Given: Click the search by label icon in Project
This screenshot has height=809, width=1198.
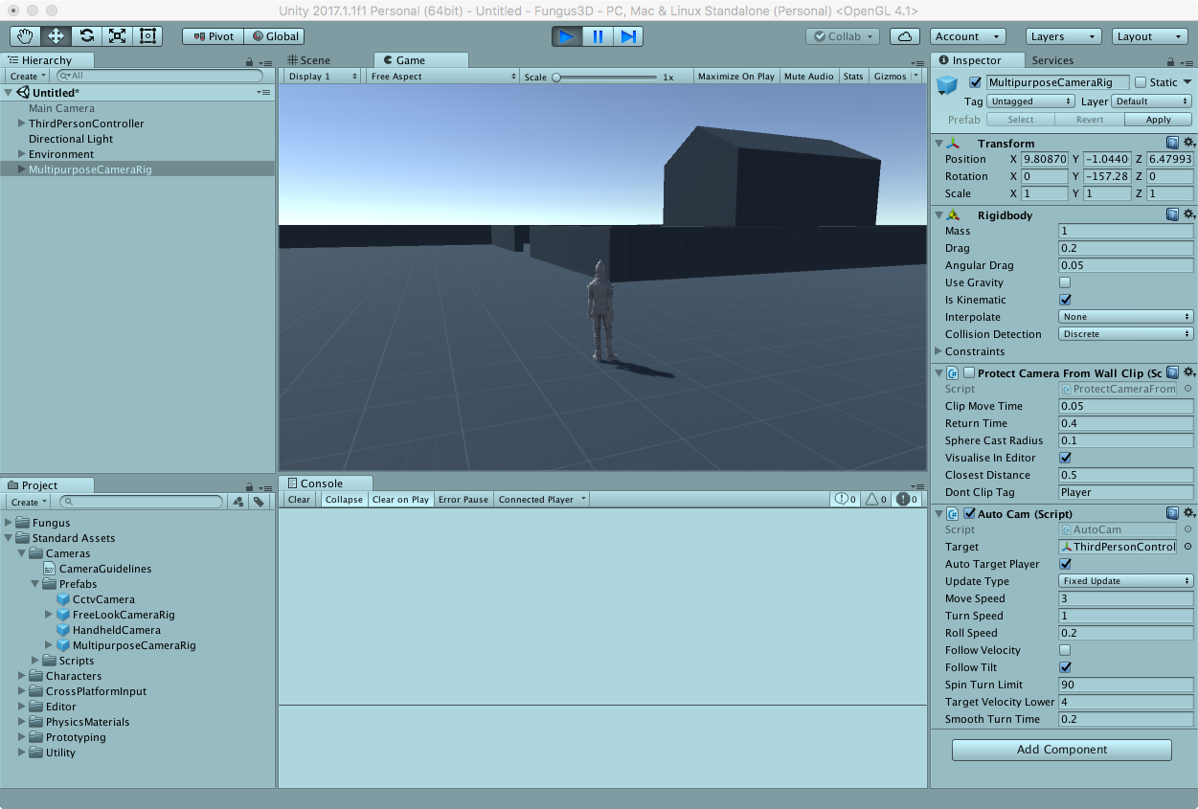Looking at the screenshot, I should click(259, 502).
